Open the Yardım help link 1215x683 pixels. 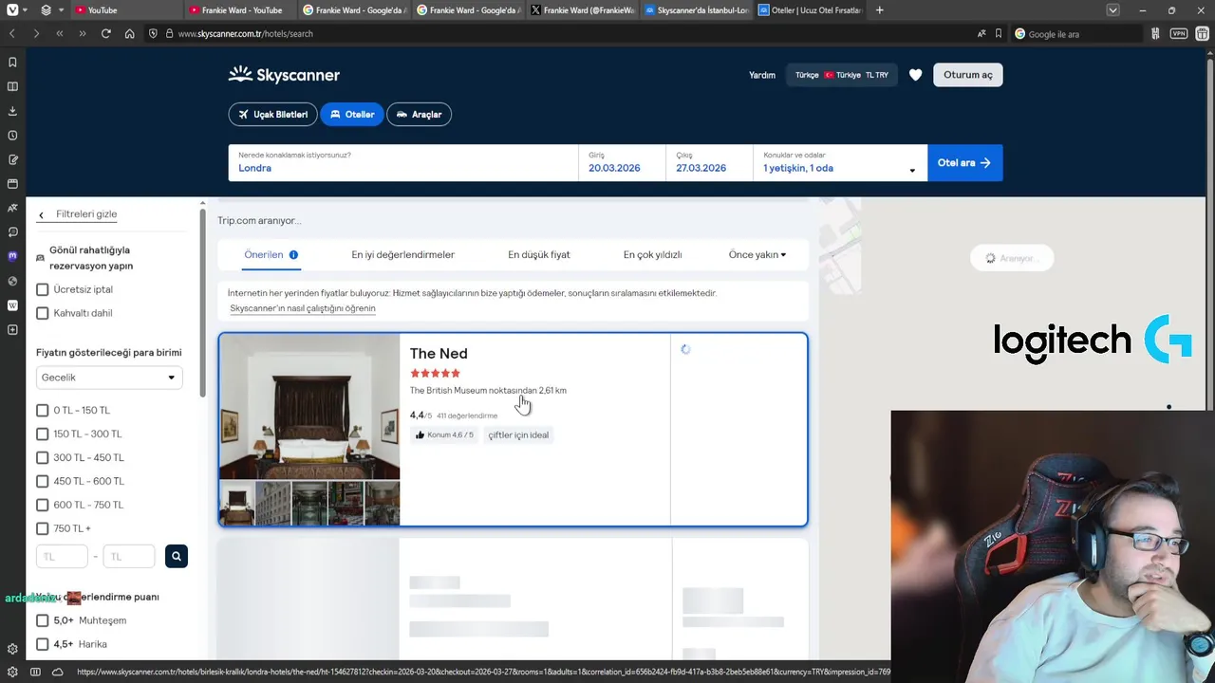click(762, 75)
